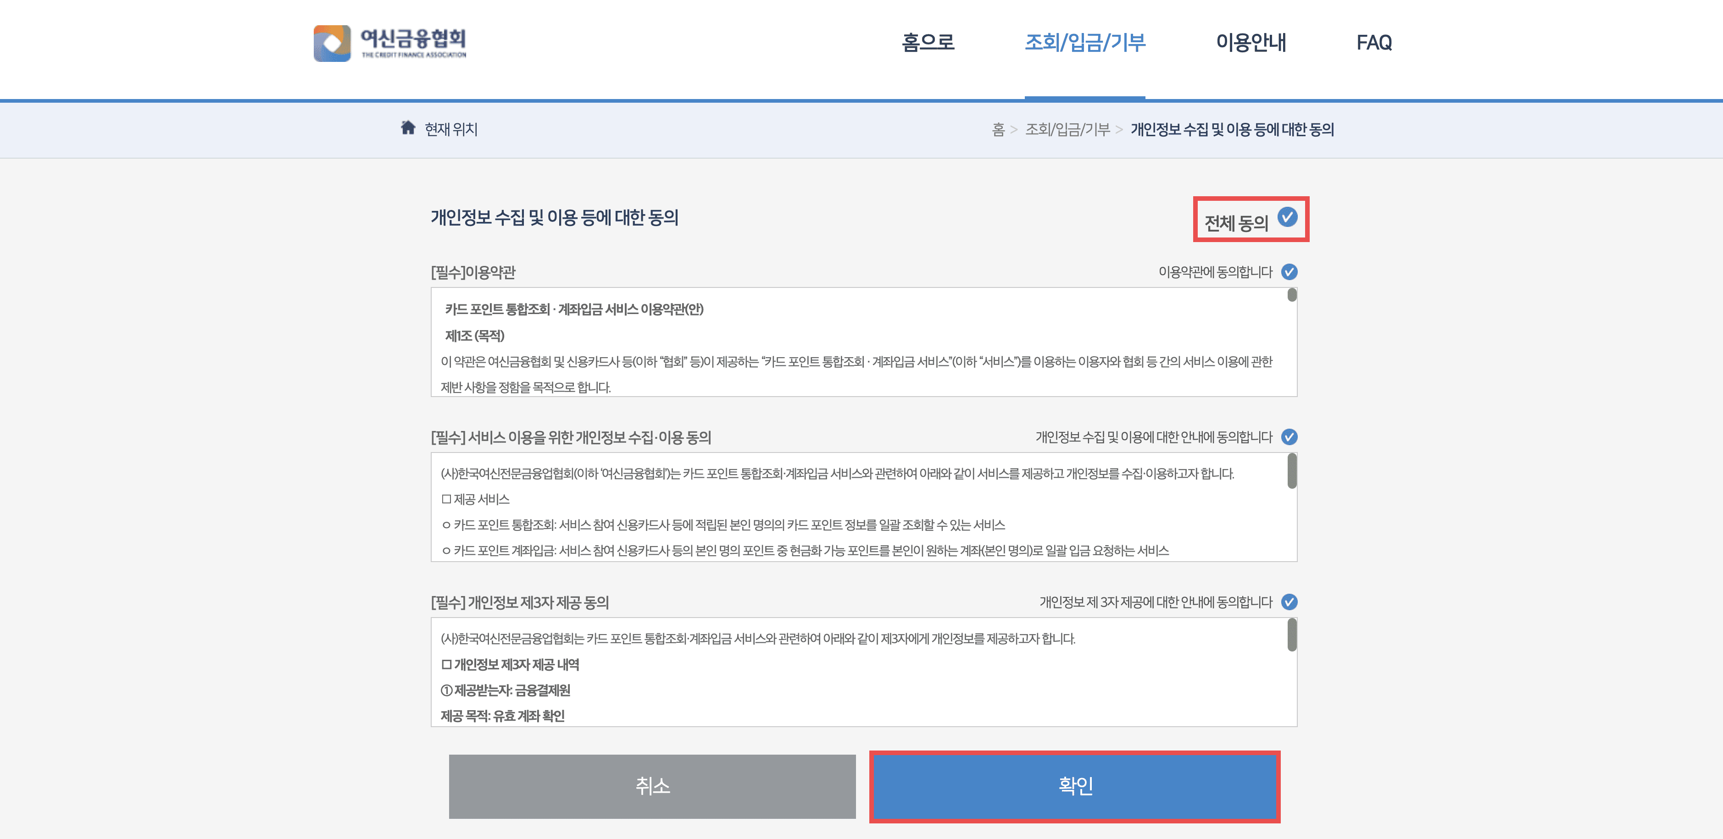Click the checkmark icon beside 이용약관에 동의합니다
The image size is (1723, 839).
1290,272
